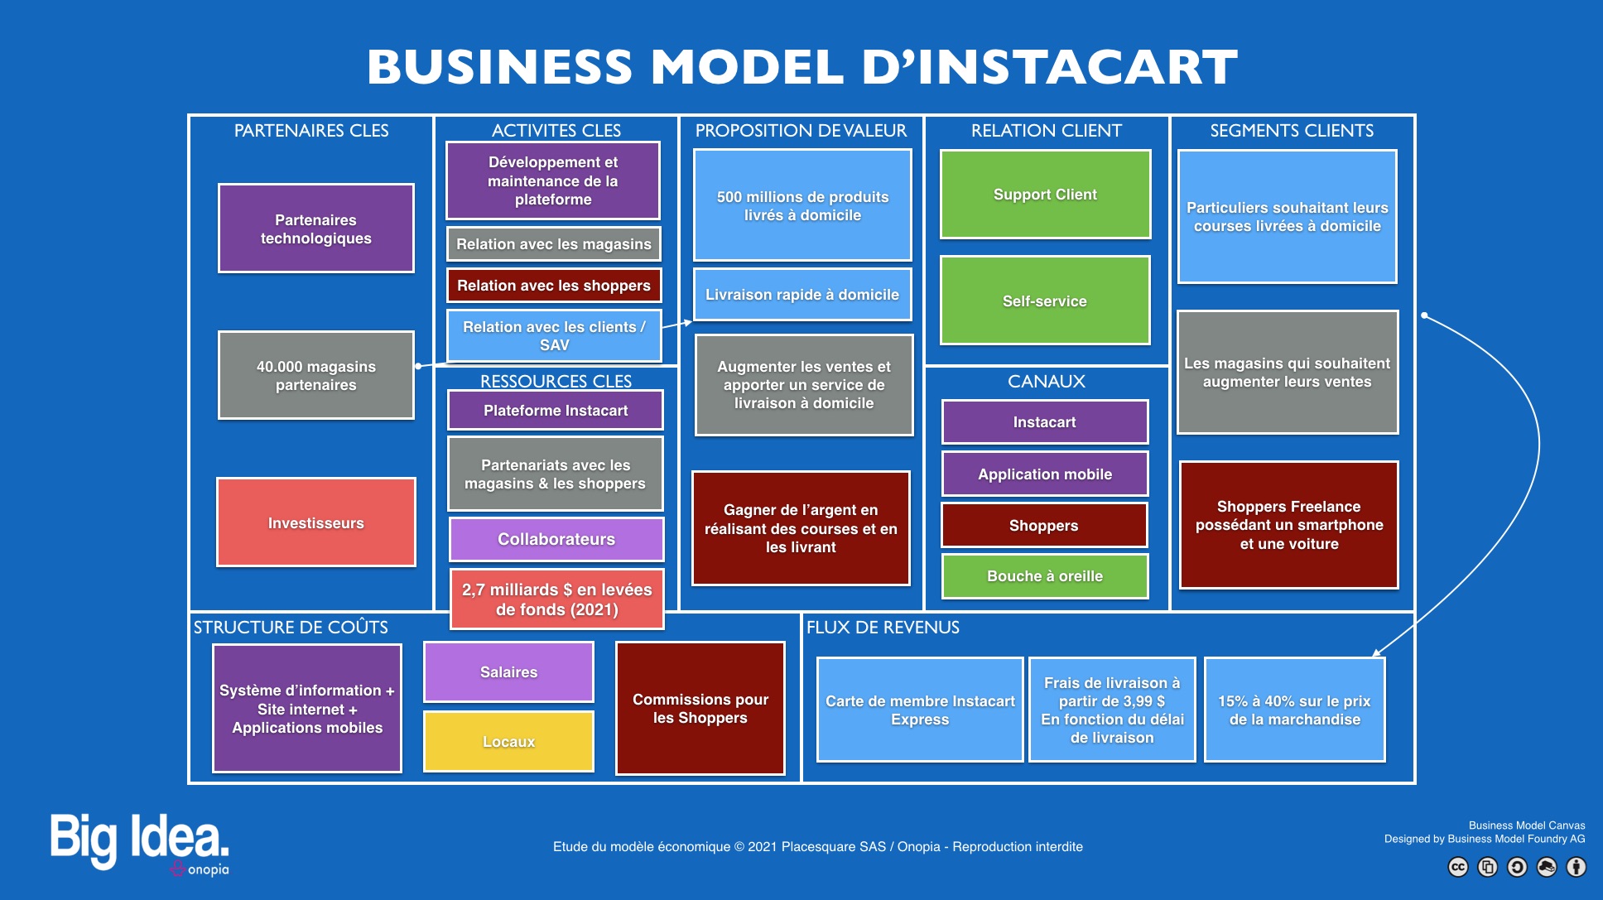Select 'Particuliers souhaitant leurs courses livrées à domicile'
Image resolution: width=1603 pixels, height=900 pixels.
coord(1288,217)
